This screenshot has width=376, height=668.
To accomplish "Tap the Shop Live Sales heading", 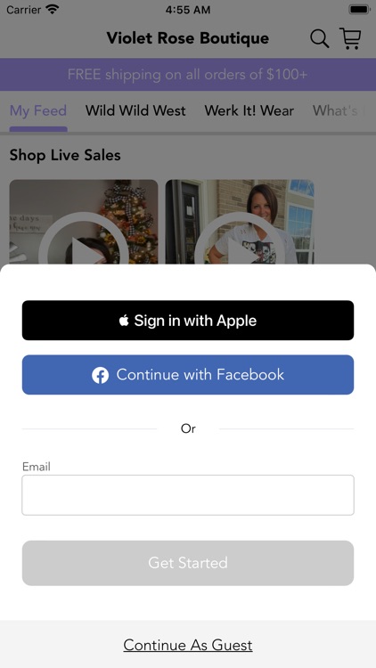I will [65, 155].
